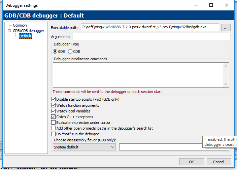Click the browse button for executable path

point(226,28)
